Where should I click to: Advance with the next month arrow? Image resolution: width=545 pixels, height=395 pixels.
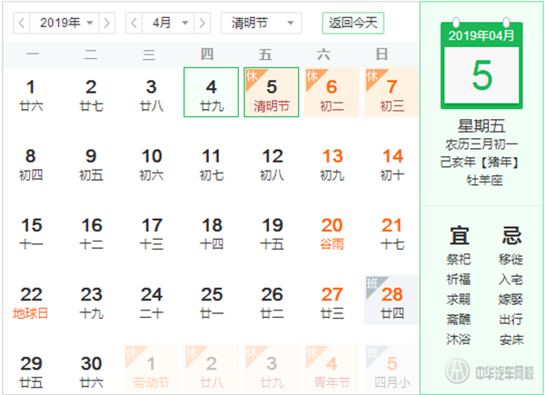point(203,22)
